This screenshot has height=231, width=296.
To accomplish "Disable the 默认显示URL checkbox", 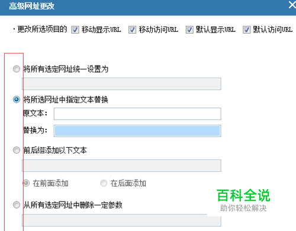I will [x=189, y=30].
